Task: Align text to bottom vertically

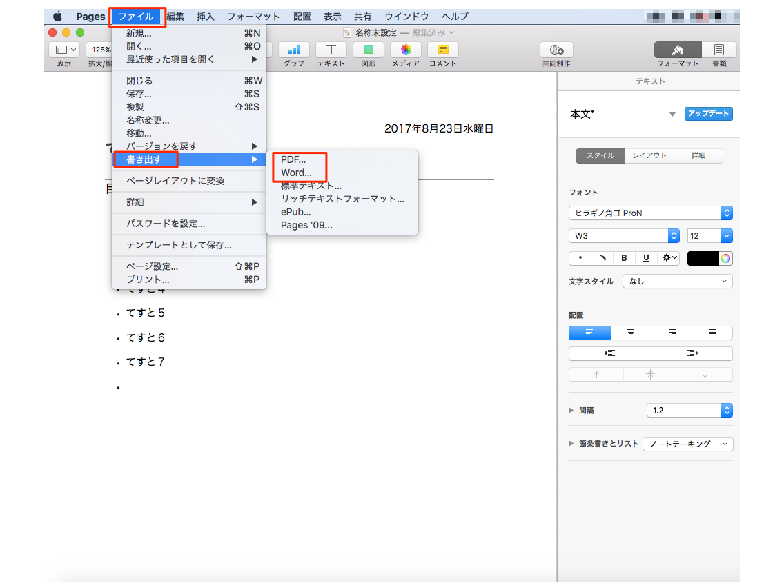Action: click(x=705, y=375)
